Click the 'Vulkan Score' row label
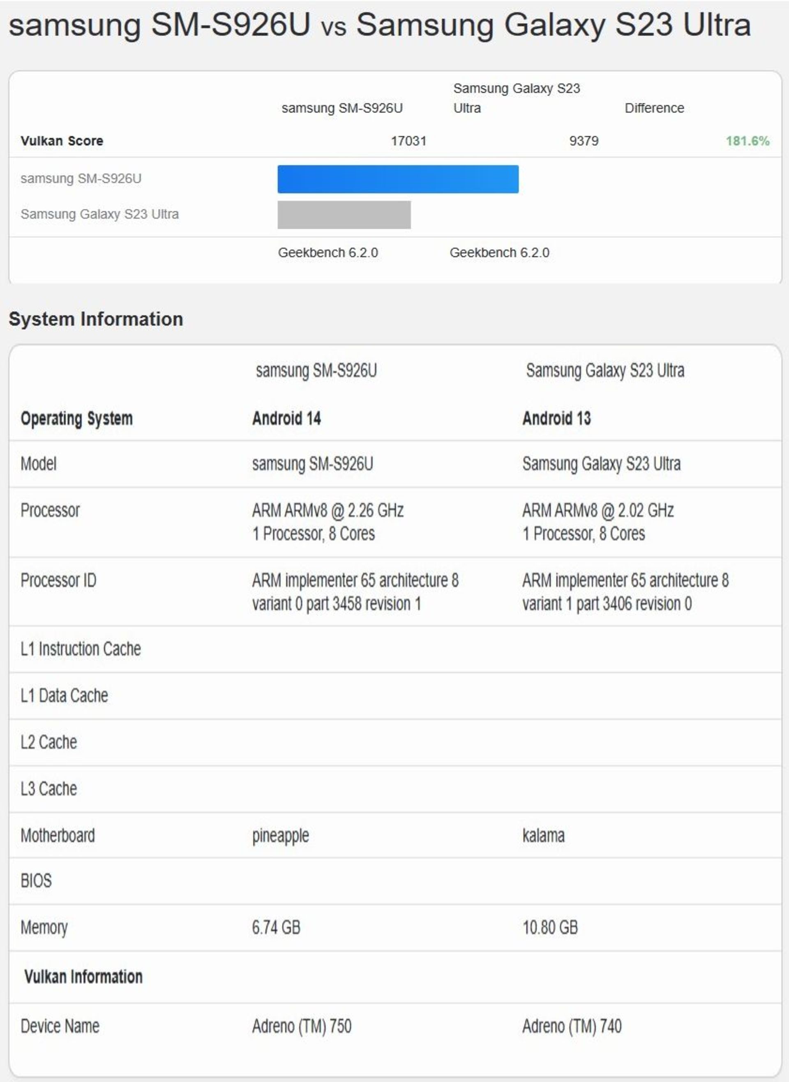 pyautogui.click(x=62, y=141)
